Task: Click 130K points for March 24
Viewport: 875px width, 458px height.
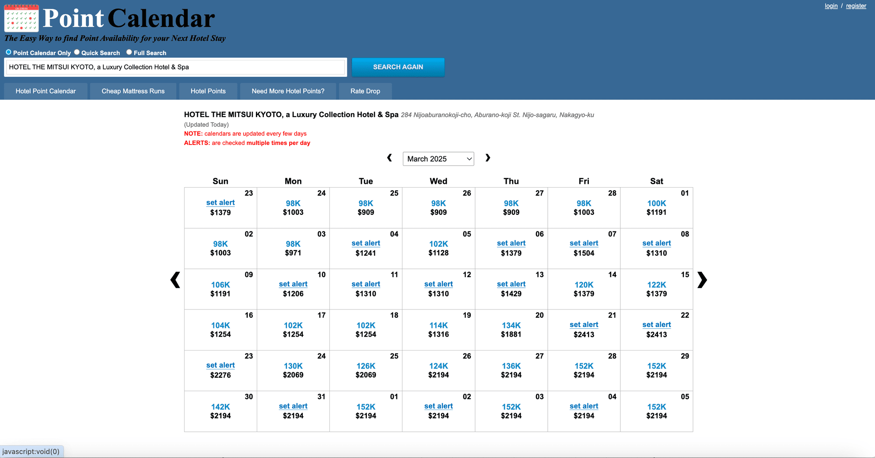Action: pyautogui.click(x=293, y=366)
